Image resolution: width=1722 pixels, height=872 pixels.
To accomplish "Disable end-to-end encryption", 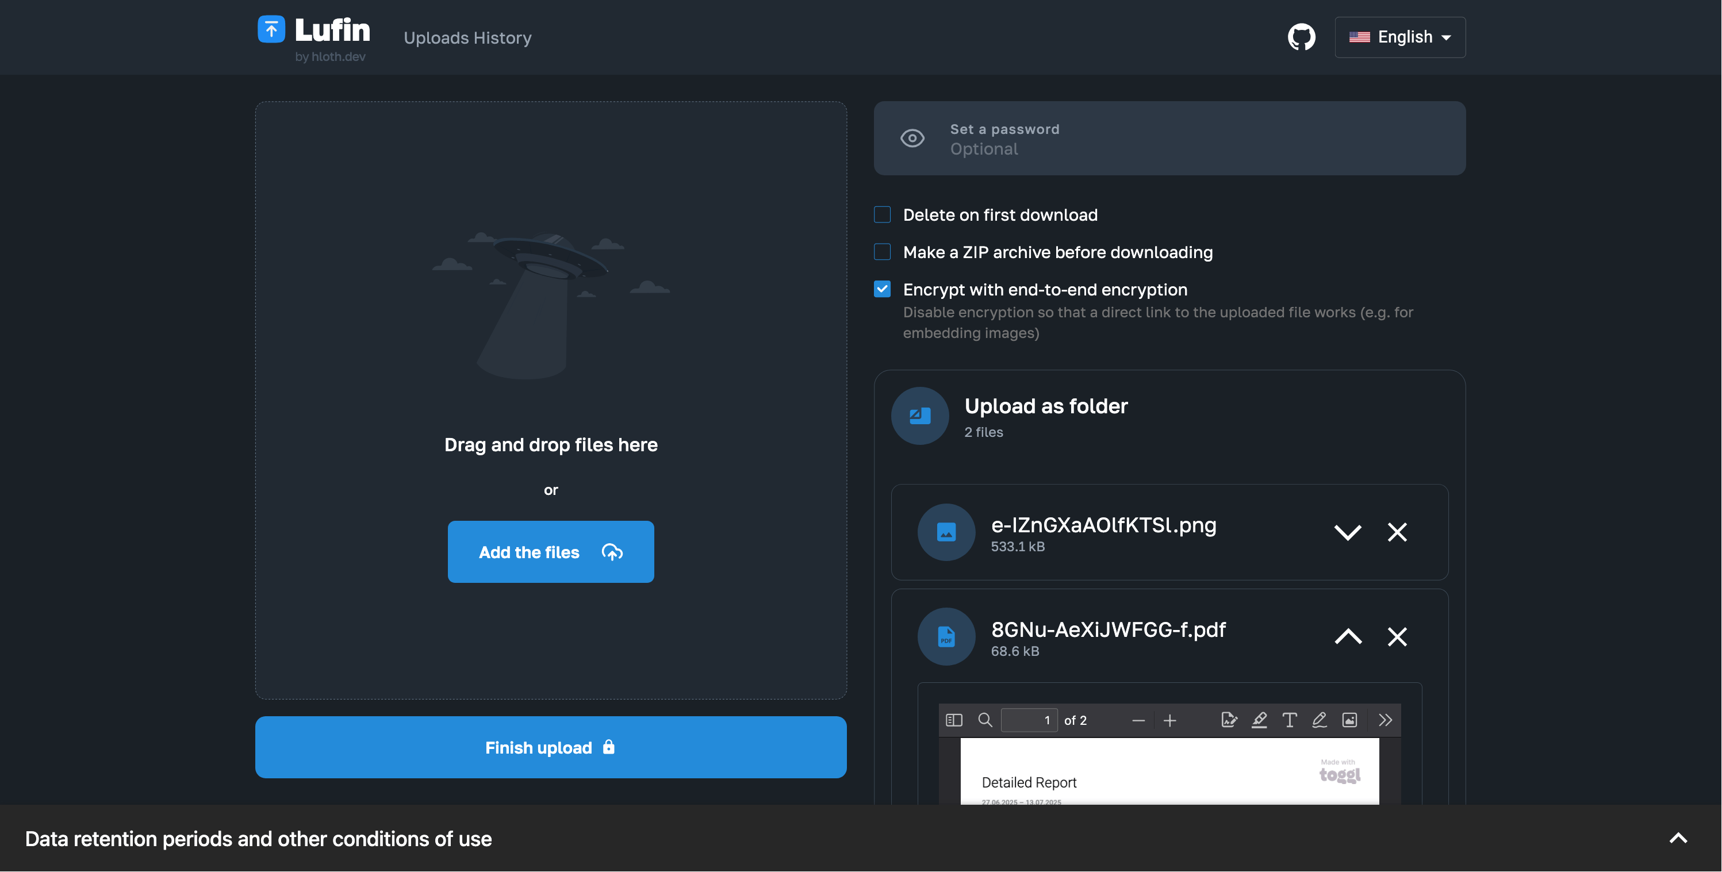I will (883, 289).
